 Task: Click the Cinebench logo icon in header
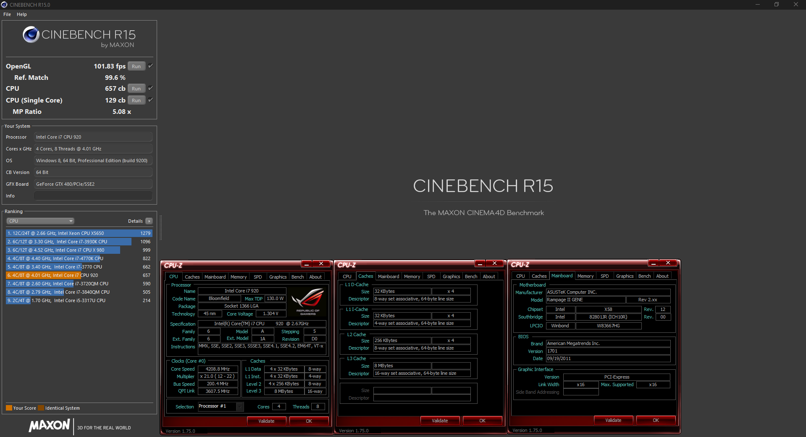[x=31, y=34]
